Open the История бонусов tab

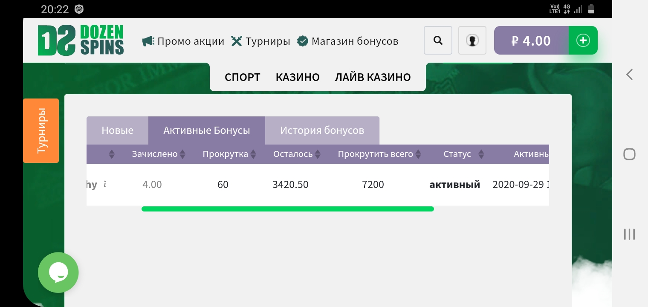[x=322, y=130]
